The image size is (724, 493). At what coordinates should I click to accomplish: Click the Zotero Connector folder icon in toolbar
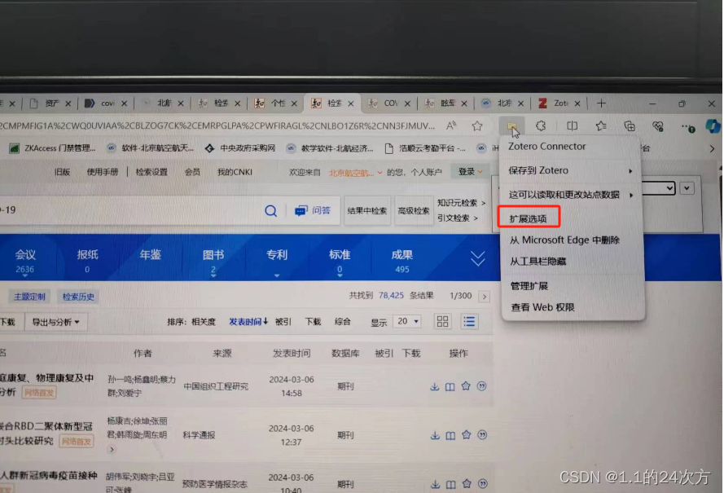(x=511, y=125)
